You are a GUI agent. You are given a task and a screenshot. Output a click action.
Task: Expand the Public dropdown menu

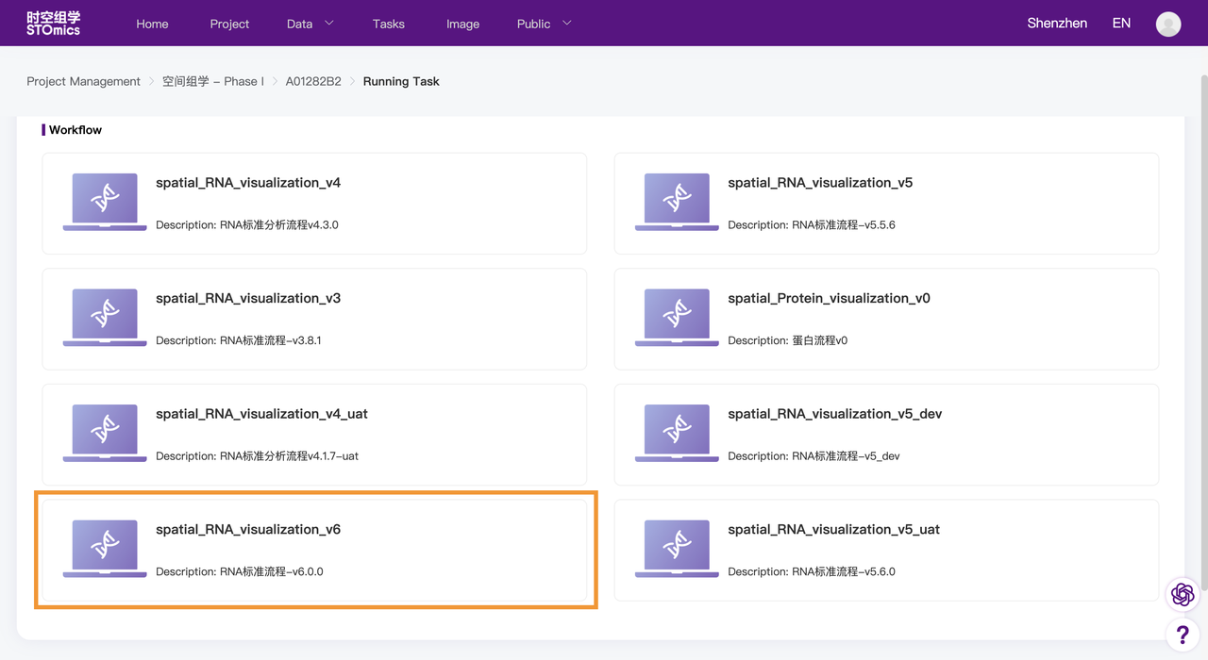(x=544, y=24)
